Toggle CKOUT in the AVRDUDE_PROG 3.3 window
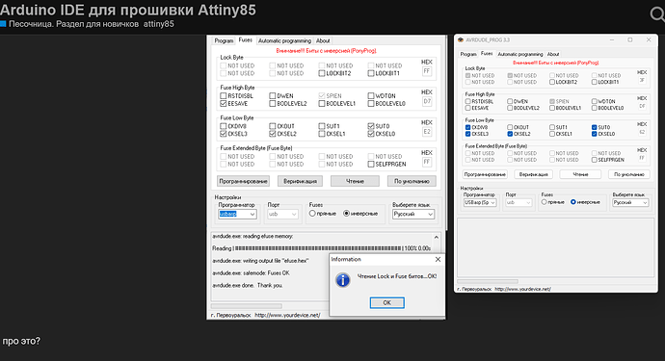The image size is (665, 361). coord(510,127)
